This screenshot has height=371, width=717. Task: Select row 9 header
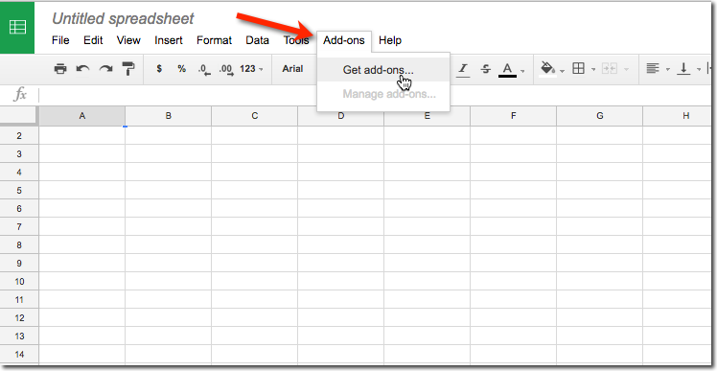pyautogui.click(x=19, y=263)
